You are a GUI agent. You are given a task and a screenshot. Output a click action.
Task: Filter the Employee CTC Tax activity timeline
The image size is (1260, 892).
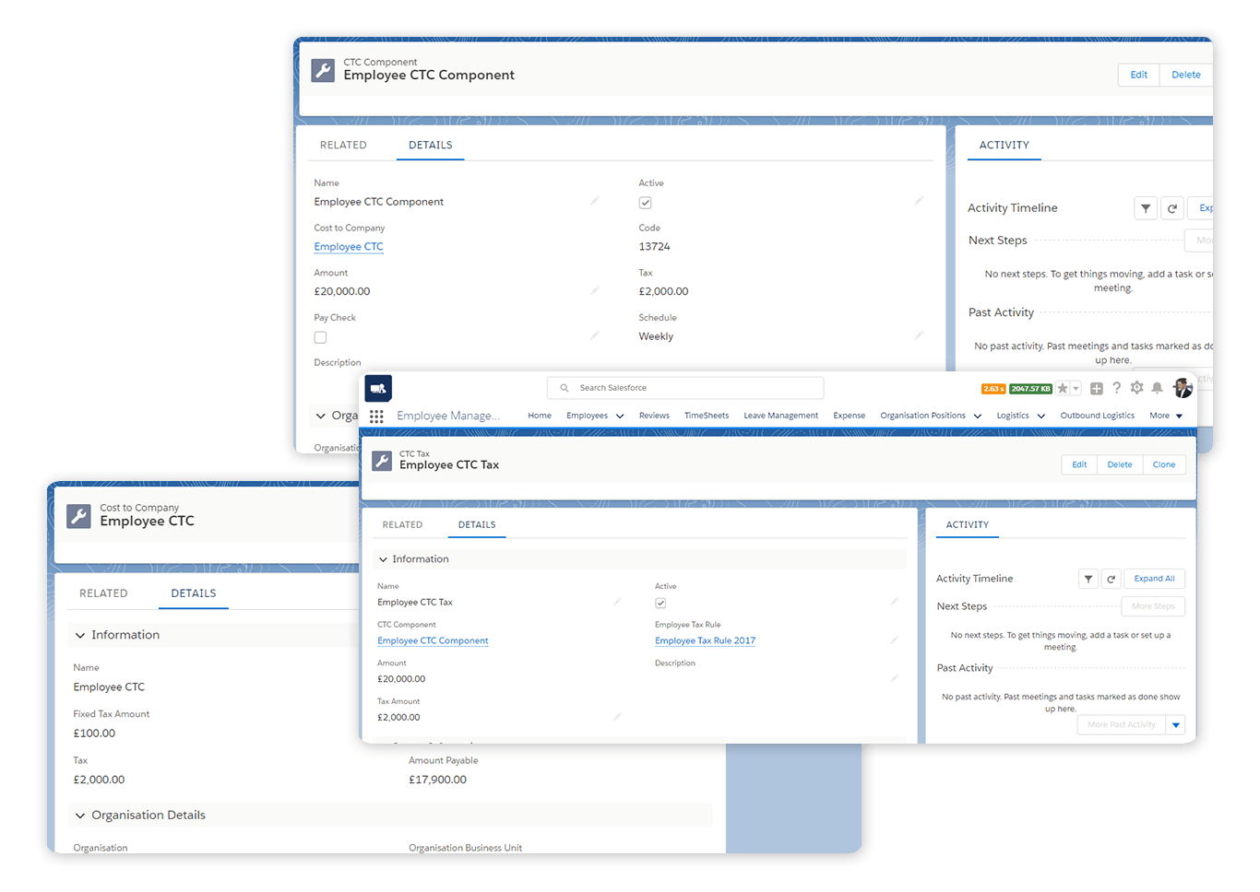tap(1088, 579)
